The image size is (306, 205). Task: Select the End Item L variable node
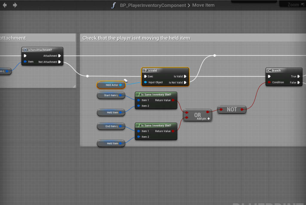pyautogui.click(x=109, y=126)
